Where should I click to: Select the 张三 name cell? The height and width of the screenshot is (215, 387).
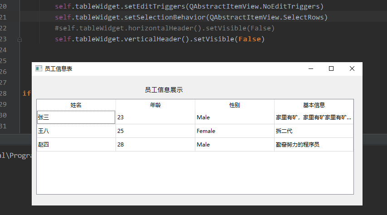pos(76,117)
